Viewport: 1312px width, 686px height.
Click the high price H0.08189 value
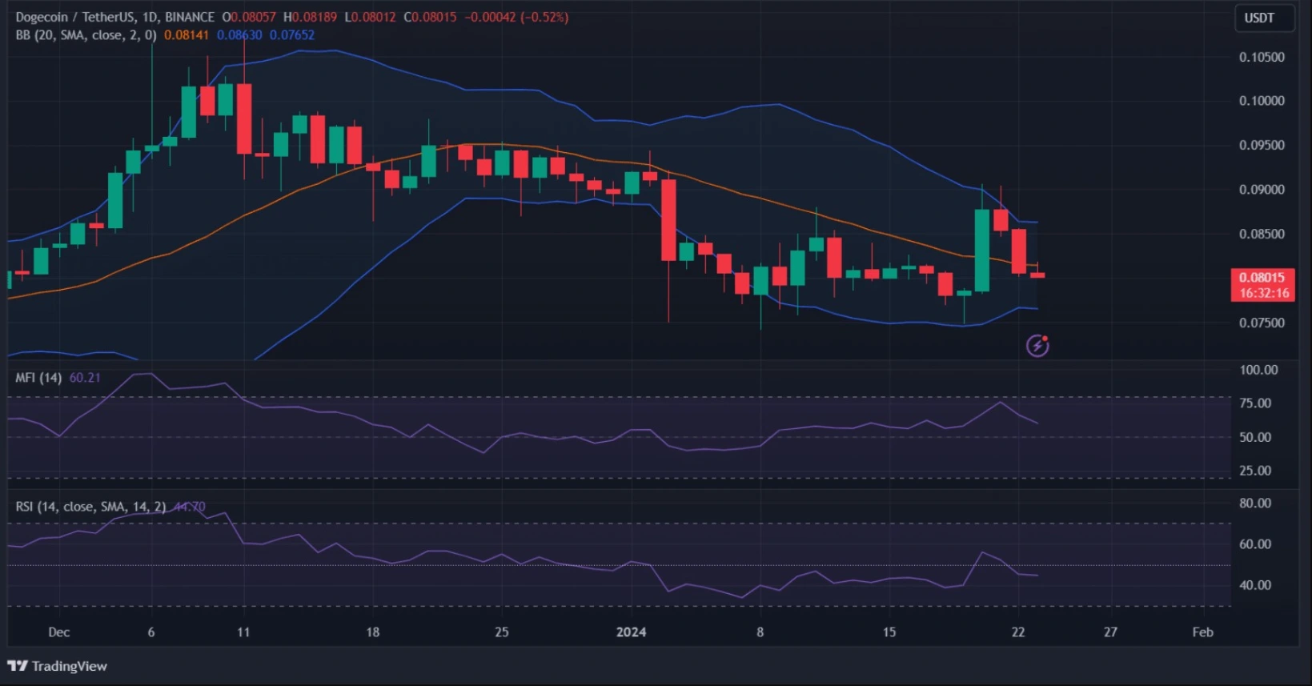click(x=310, y=17)
